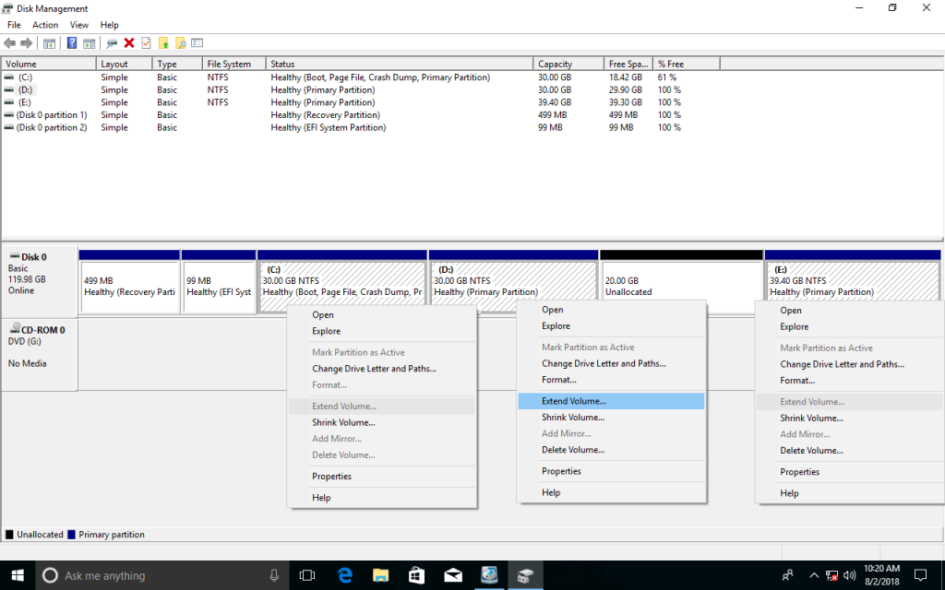Toggle the console tree visibility toolbar icon

coord(49,42)
